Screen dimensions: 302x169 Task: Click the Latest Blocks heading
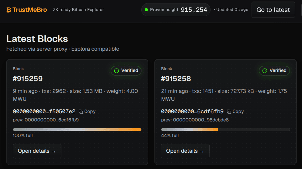[x=37, y=39]
